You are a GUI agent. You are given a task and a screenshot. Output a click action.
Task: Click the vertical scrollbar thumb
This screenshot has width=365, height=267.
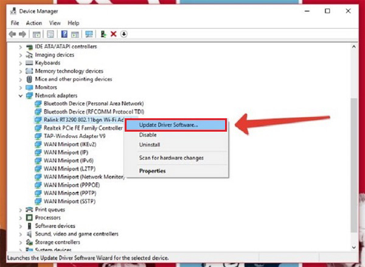[x=354, y=165]
